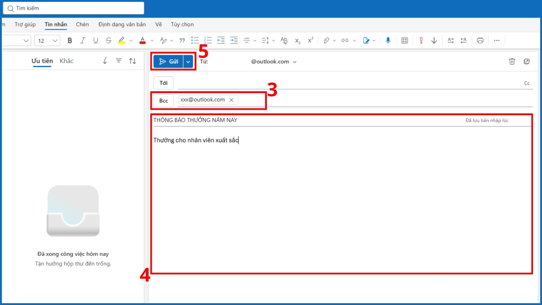Jump to message with down-arrow icon
This screenshot has height=305, width=542.
105,61
